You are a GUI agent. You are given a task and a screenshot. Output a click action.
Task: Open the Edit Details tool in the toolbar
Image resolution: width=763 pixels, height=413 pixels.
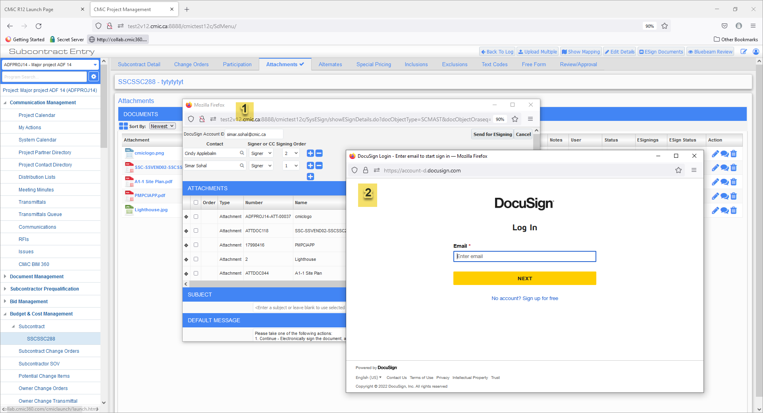[x=619, y=51]
